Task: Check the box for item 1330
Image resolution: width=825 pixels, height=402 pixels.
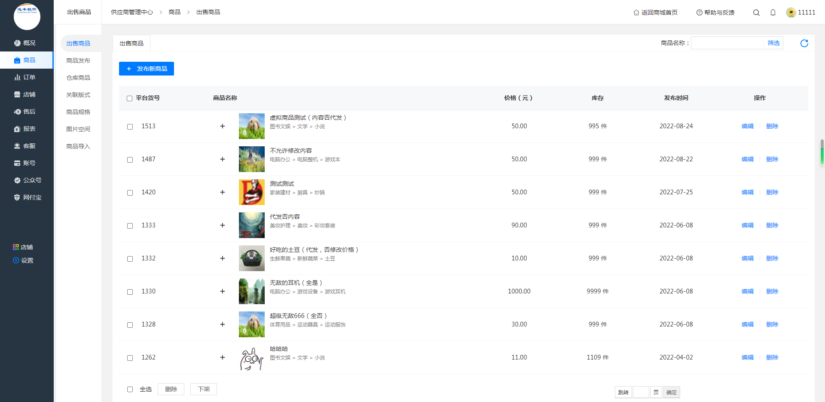Action: click(x=130, y=292)
